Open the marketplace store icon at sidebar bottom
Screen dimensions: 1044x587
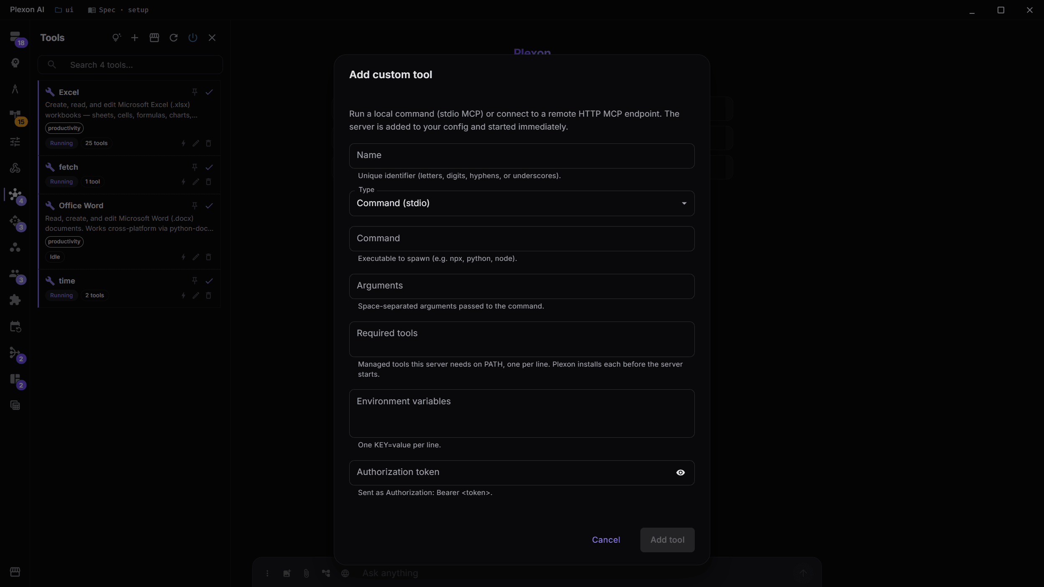(15, 572)
